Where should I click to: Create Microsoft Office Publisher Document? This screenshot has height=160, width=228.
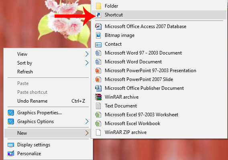coord(159,88)
